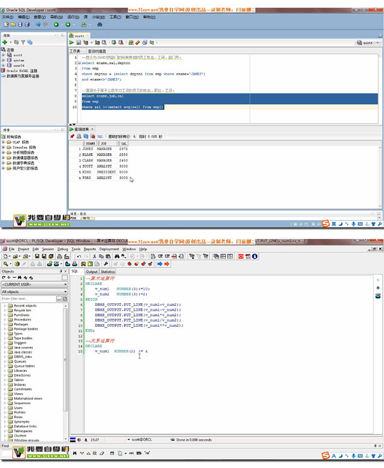The width and height of the screenshot is (384, 468).
Task: Open the File menu in PL/SQL Developer
Action: click(12, 249)
